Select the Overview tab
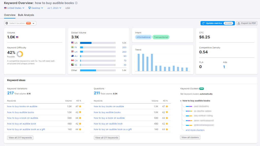The width and height of the screenshot is (260, 146). [10, 15]
